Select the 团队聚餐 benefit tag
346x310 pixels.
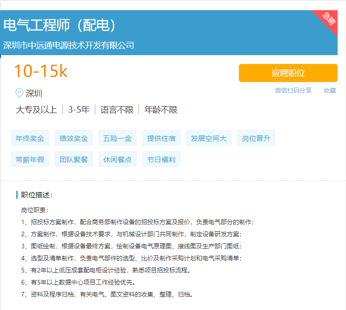[74, 159]
